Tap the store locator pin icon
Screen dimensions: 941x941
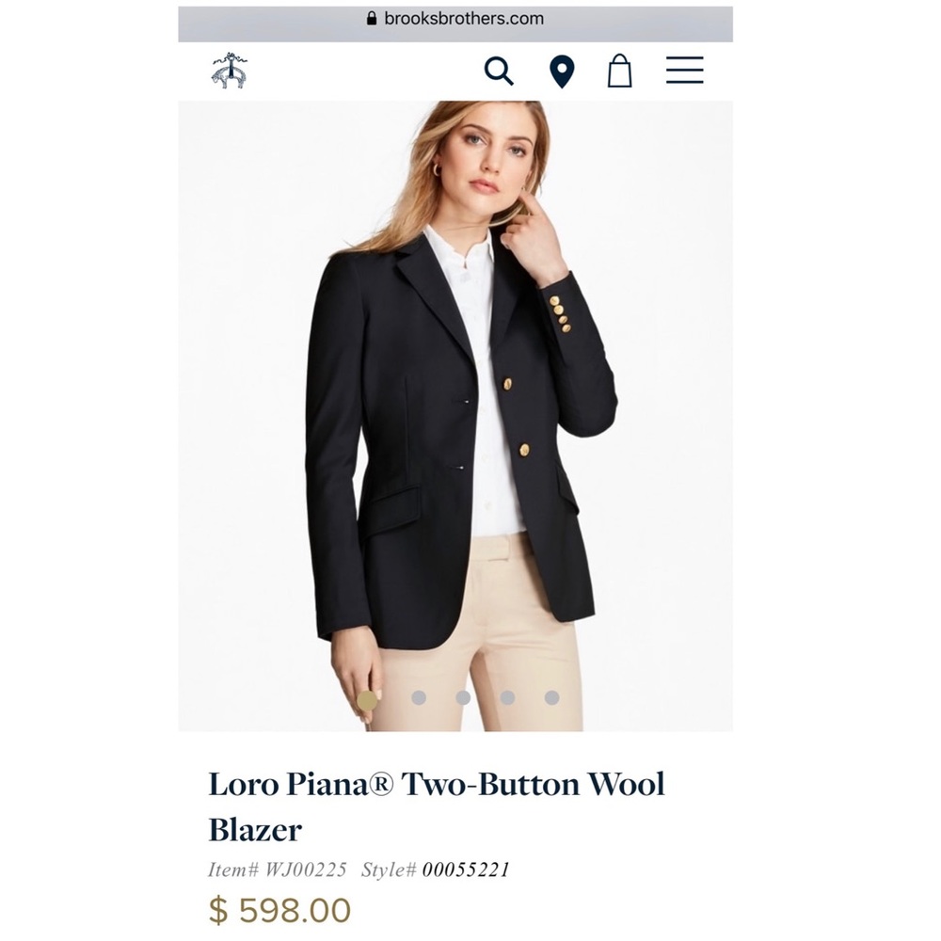tap(562, 70)
